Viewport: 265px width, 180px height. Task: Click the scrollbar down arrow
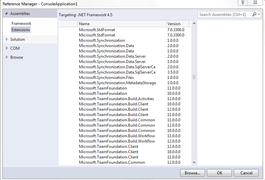coord(194,162)
